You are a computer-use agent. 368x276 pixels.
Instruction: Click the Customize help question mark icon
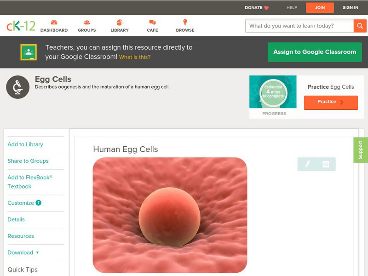[39, 203]
